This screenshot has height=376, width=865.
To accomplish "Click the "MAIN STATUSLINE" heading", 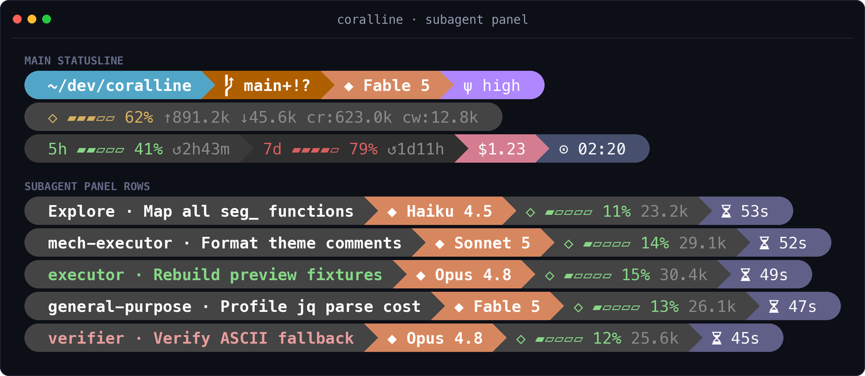I will point(74,60).
